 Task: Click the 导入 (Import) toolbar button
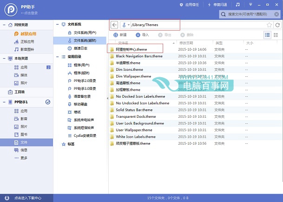142,35
